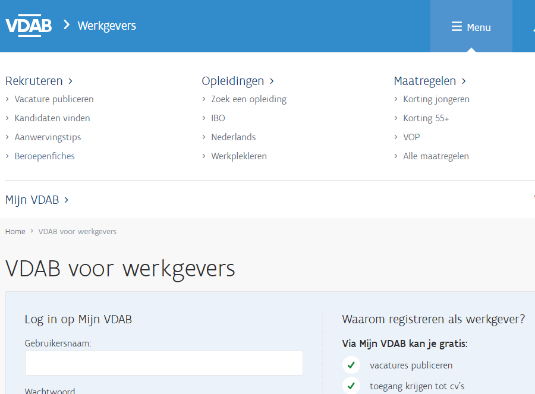The width and height of the screenshot is (535, 394).
Task: Click the chevron before Werkplekleren
Action: click(204, 156)
